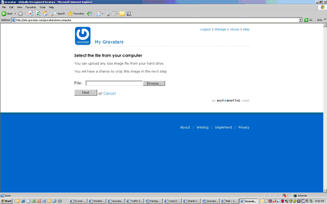The height and width of the screenshot is (204, 327).
Task: Click the Implement footer link
Action: [x=223, y=127]
